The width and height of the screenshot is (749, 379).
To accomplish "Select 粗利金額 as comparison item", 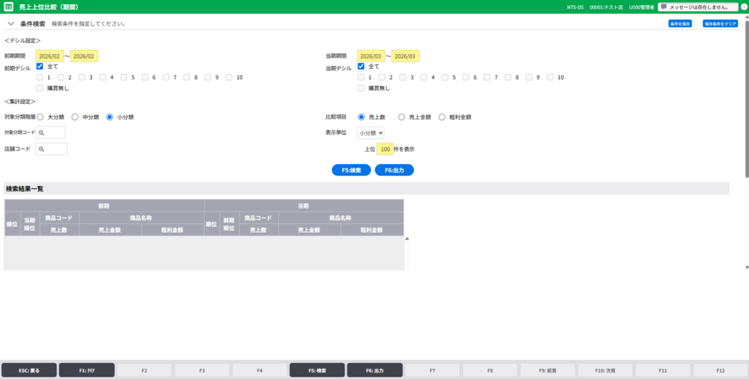I will 442,117.
